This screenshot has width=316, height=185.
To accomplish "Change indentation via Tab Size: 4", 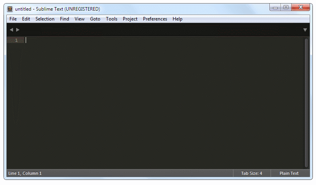I will (252, 173).
